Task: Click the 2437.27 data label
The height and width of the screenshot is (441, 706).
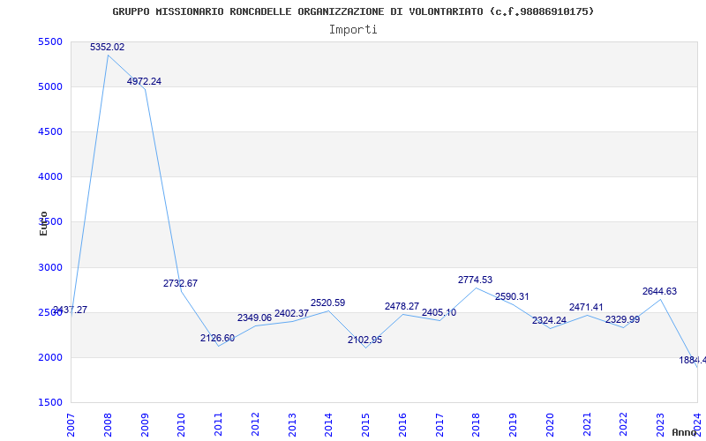Action: coord(71,310)
